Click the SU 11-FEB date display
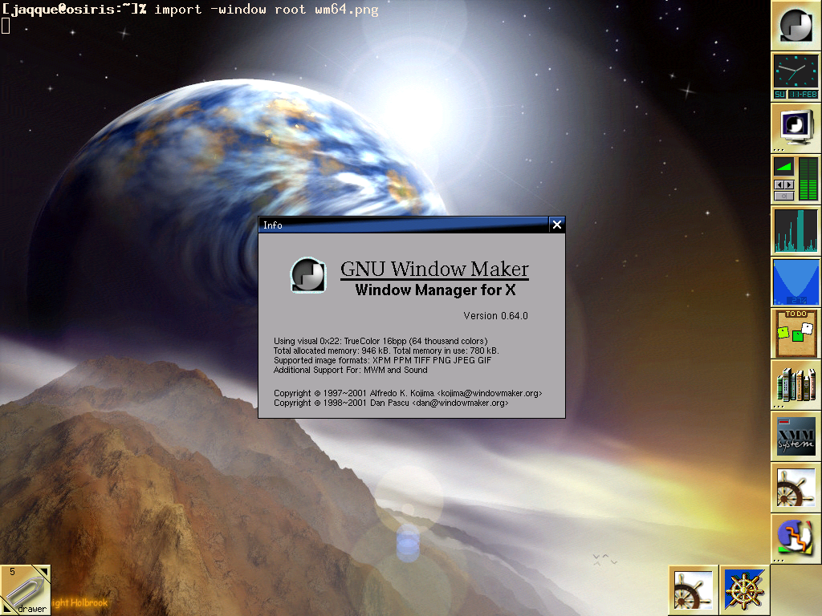Image resolution: width=822 pixels, height=616 pixels. click(x=796, y=95)
